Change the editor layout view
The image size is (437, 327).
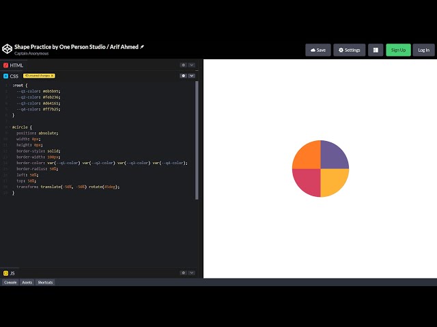point(376,50)
